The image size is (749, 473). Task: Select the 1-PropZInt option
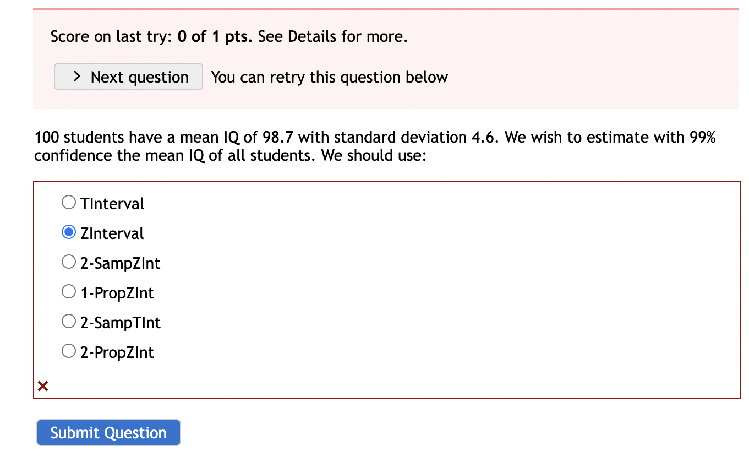[x=68, y=291]
